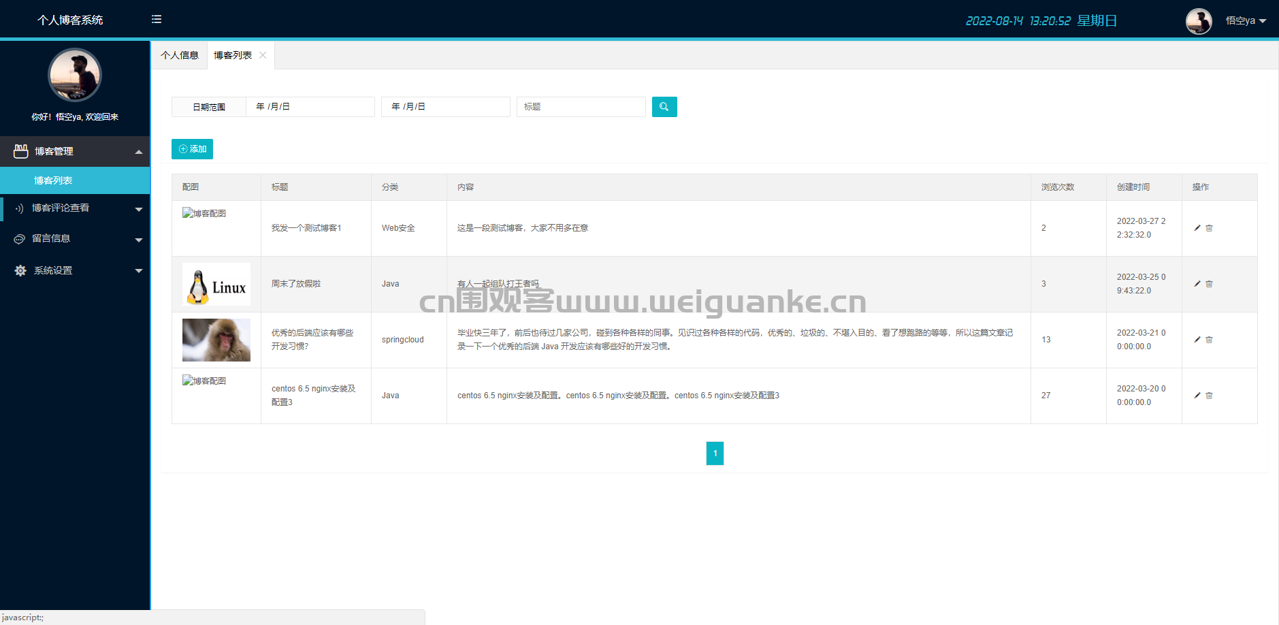Edit the blog 我发一个测试博客1 with the pencil icon

tap(1197, 228)
